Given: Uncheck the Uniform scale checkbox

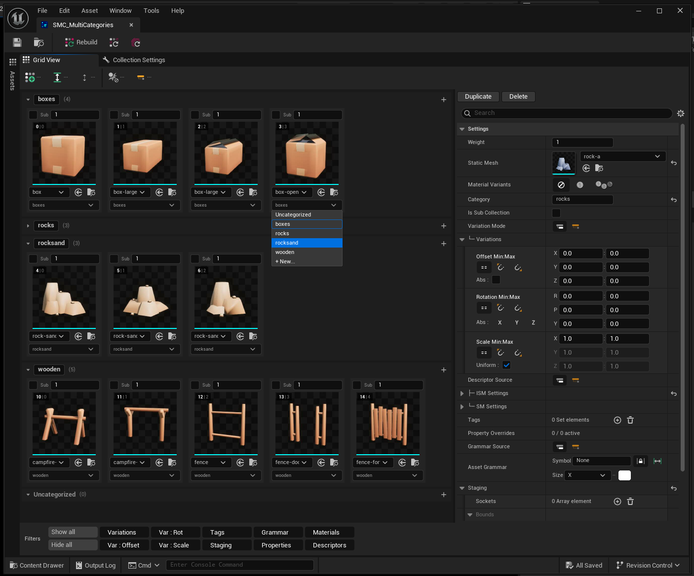Looking at the screenshot, I should (506, 365).
